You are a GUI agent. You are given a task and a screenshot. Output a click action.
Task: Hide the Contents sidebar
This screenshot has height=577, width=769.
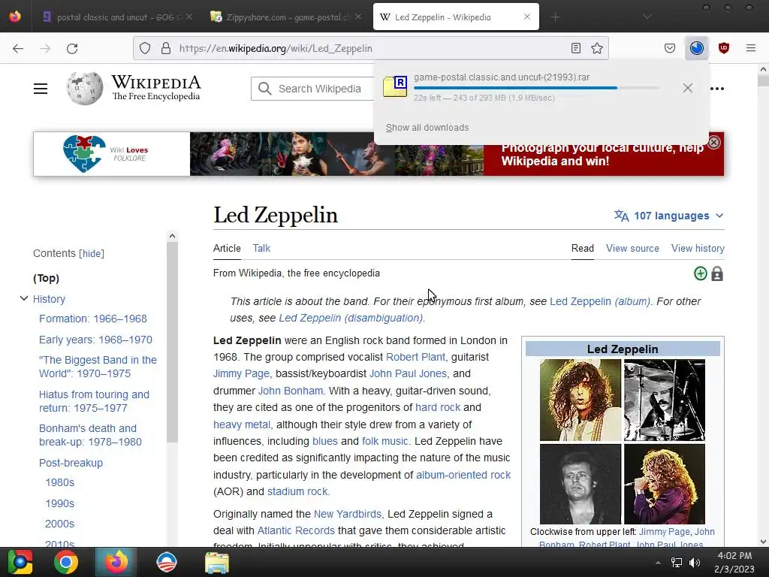pyautogui.click(x=92, y=254)
